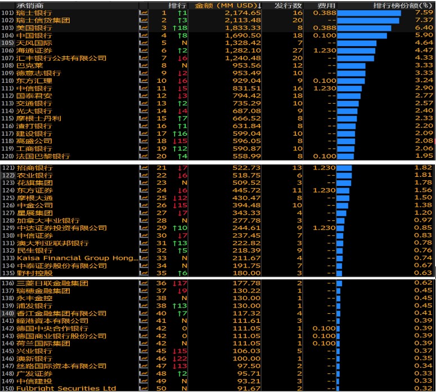Open chart icon for 瑞士信贷集团 row
Viewport: 436px width, 392px height.
click(143, 20)
